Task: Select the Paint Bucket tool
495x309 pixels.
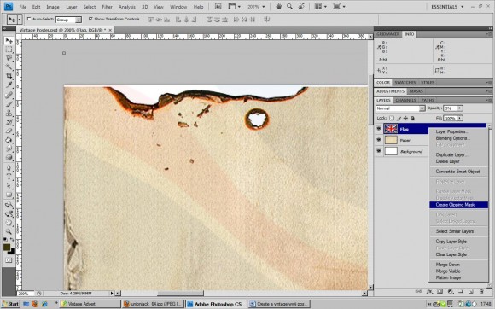Action: coord(9,139)
